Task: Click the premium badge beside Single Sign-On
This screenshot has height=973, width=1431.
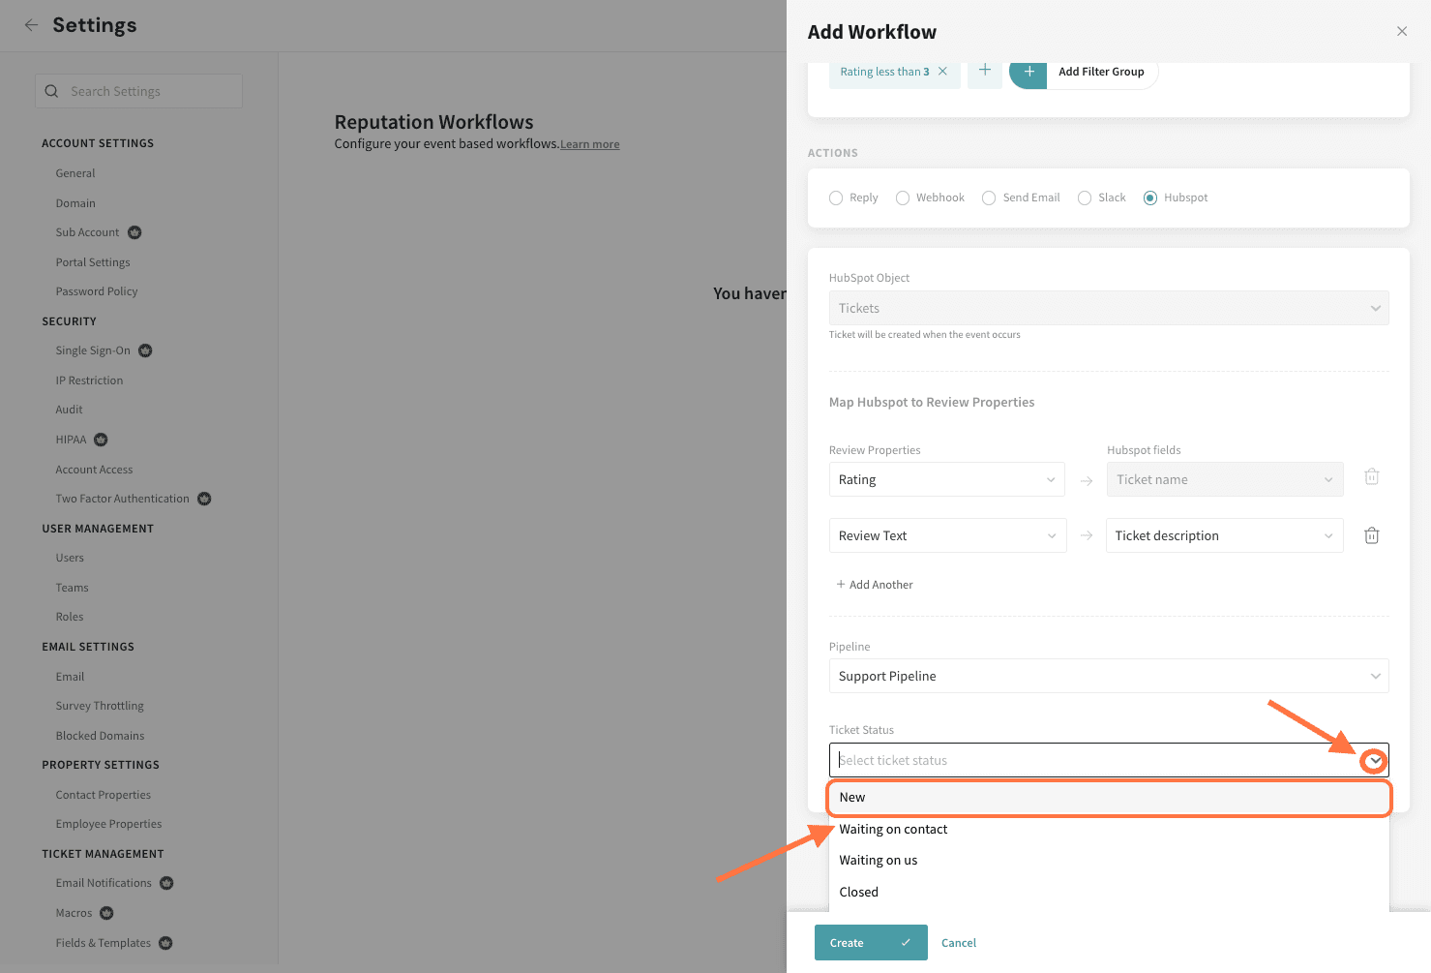Action: [145, 350]
